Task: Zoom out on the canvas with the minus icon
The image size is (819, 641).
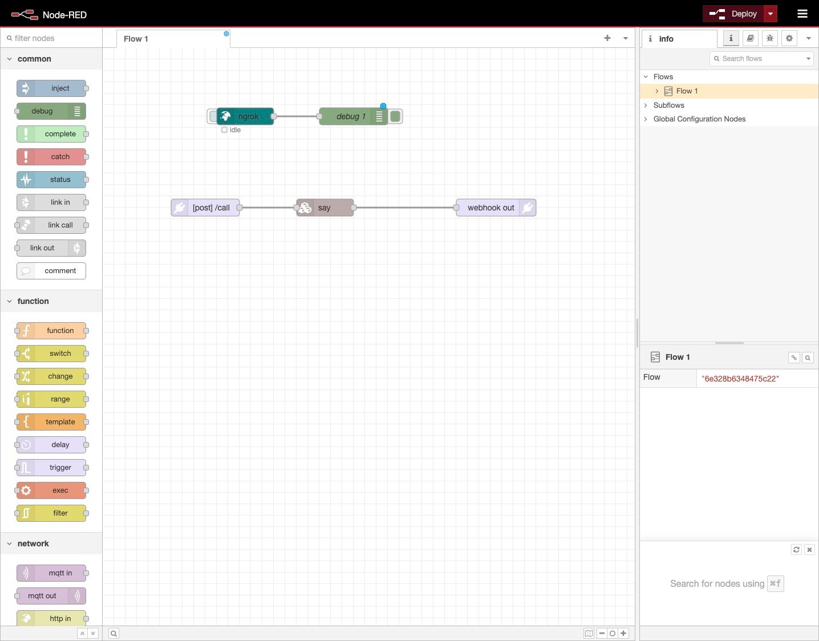Action: (602, 633)
